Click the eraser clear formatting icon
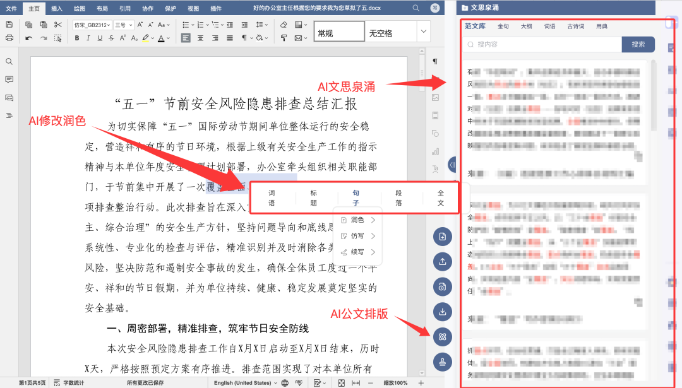The width and height of the screenshot is (682, 388). point(283,25)
